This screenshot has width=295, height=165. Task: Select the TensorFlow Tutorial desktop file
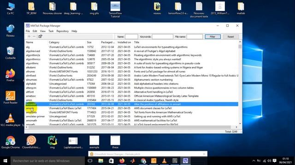coord(115,10)
